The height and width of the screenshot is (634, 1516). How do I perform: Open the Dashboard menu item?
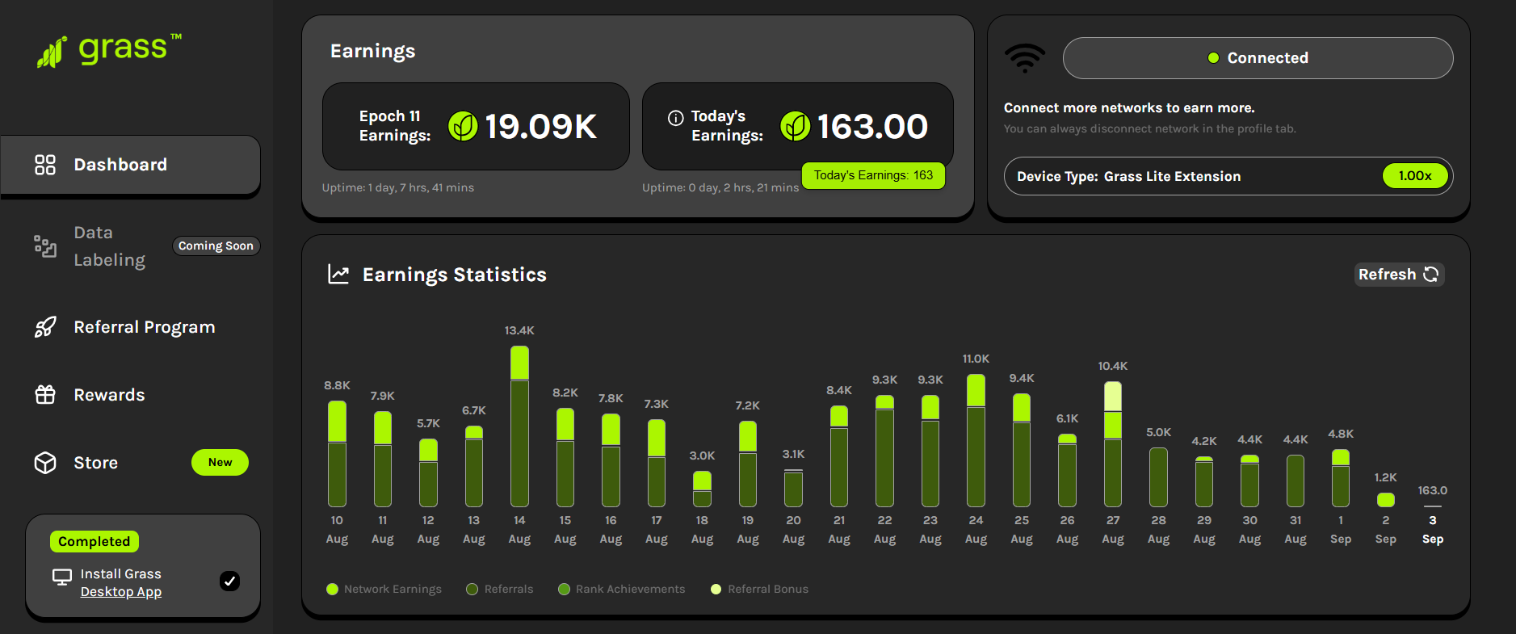130,165
